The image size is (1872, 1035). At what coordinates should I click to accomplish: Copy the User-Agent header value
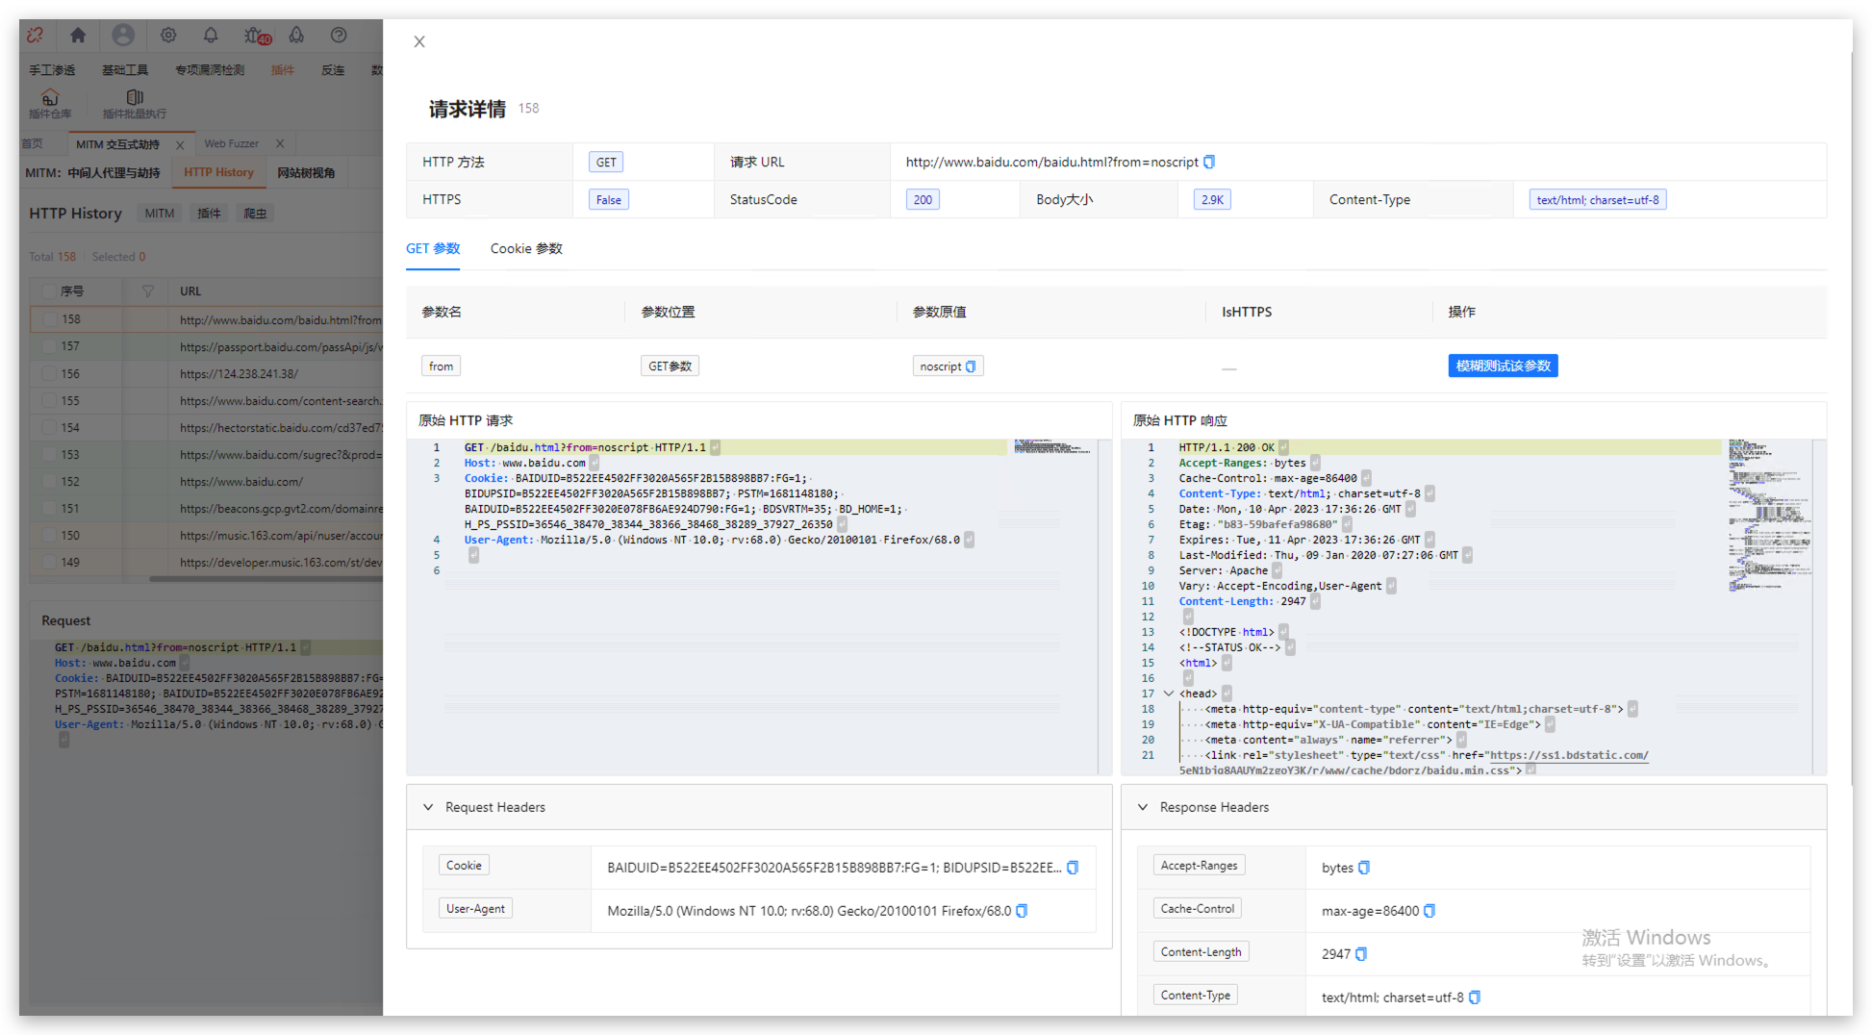pos(1022,911)
